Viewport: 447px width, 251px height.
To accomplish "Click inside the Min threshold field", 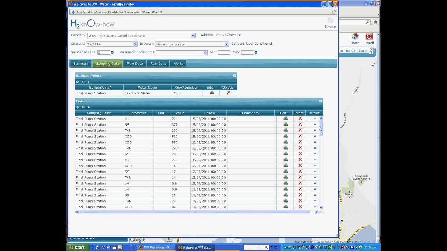I will click(x=224, y=53).
